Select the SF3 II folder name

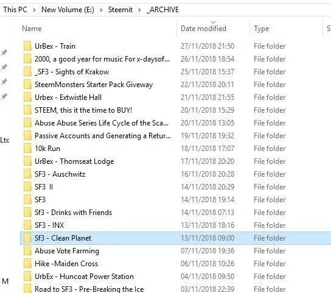44,187
